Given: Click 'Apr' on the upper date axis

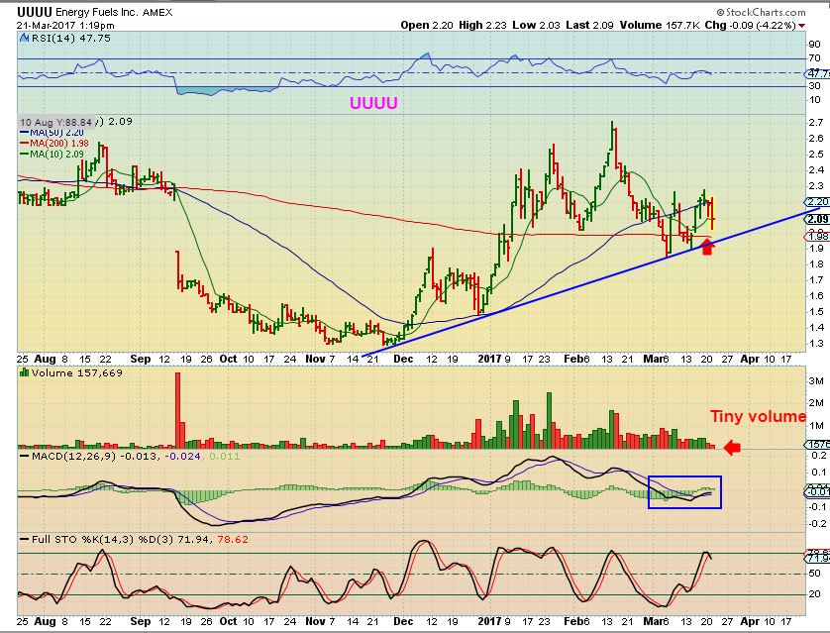Looking at the screenshot, I should pyautogui.click(x=750, y=359).
